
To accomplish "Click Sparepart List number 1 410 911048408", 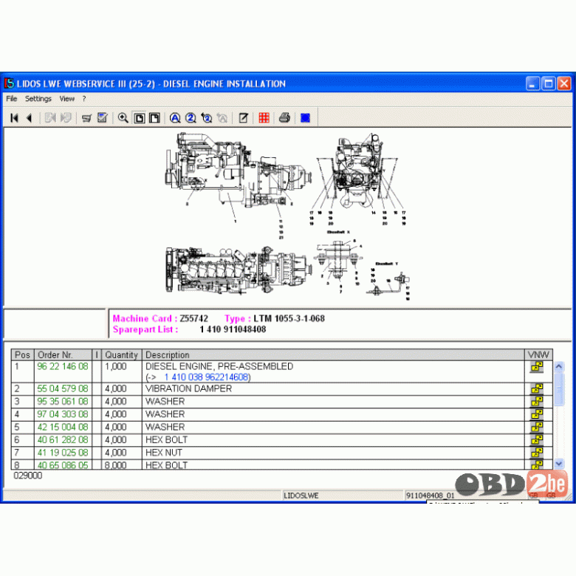I will coord(233,329).
